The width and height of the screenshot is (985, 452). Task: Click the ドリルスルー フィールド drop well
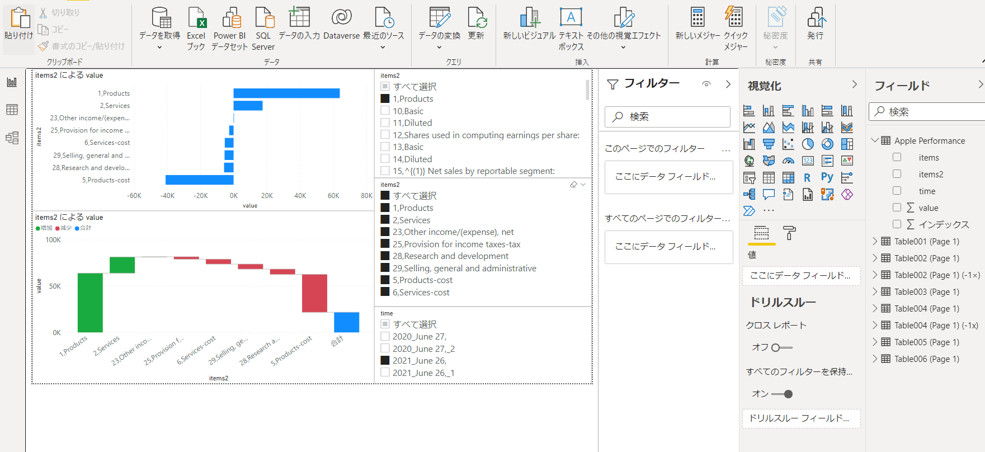coord(801,418)
